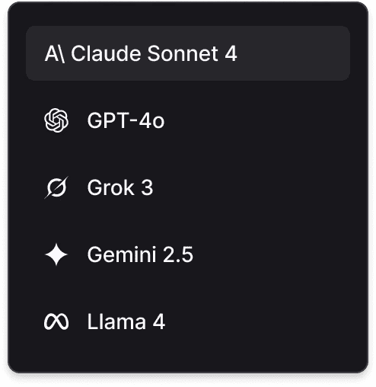
Task: Choose GPT-4o from the model list
Action: [x=188, y=120]
